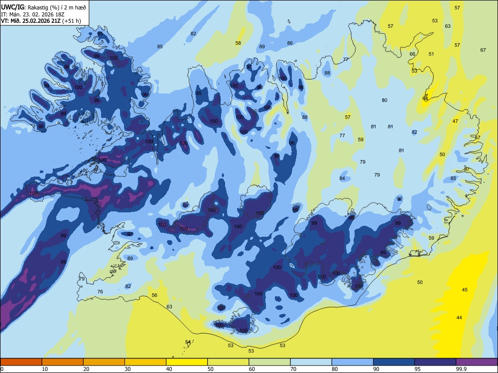Select the purple above-99.9 legend swatch
498x373 pixels.
pos(477,362)
